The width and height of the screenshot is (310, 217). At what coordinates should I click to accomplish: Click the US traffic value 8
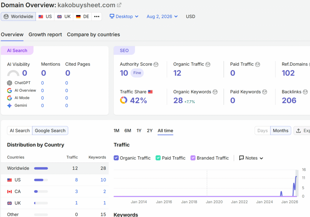[x=76, y=180]
